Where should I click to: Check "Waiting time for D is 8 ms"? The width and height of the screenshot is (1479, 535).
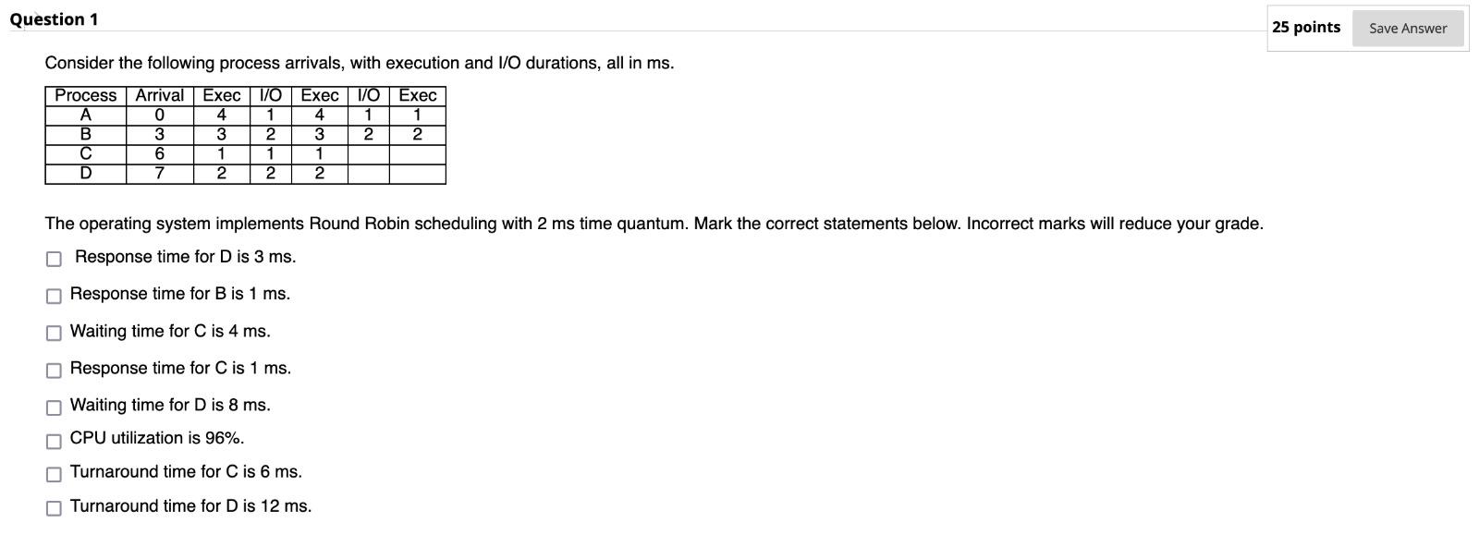[53, 406]
